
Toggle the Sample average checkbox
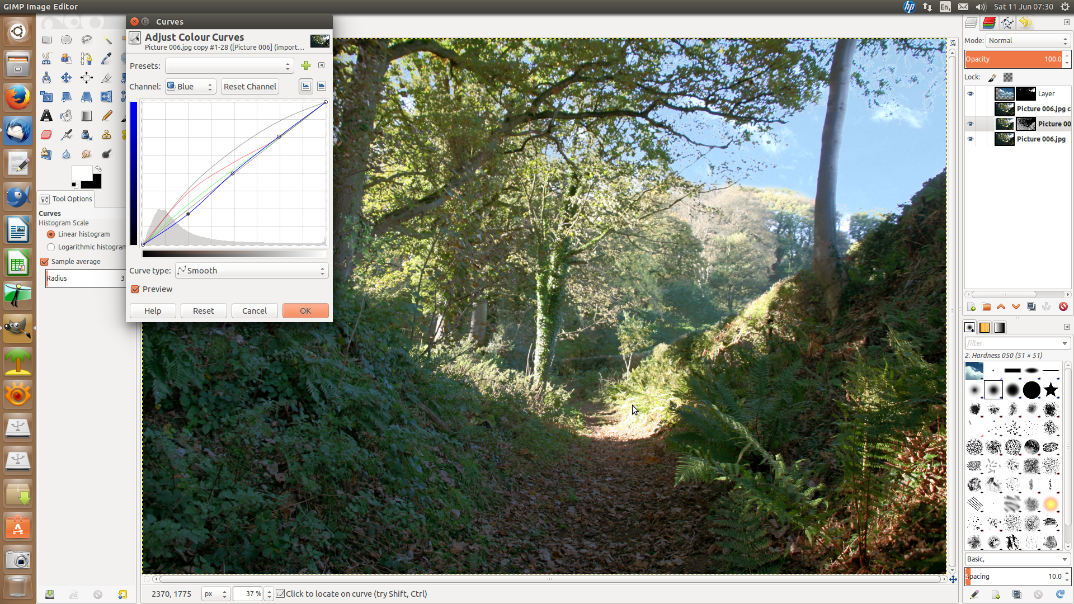click(45, 262)
